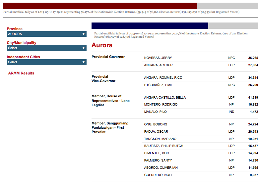The image size is (262, 184).
Task: Click the Aurora election returns progress bar
Action: [x=174, y=26]
